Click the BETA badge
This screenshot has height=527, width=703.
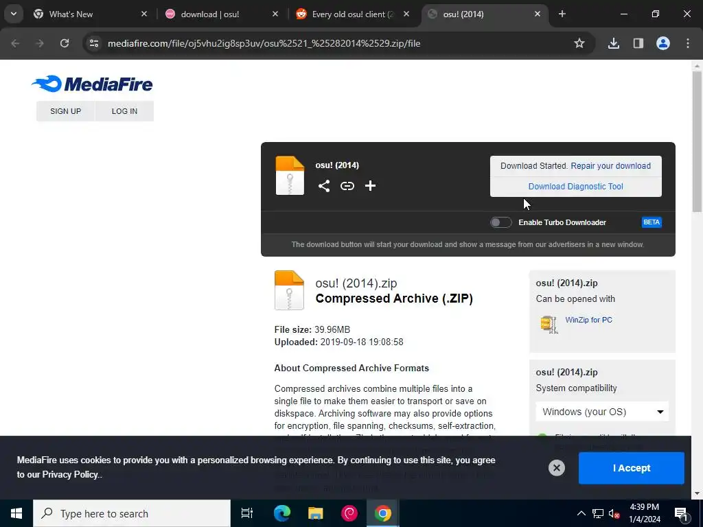click(x=652, y=222)
